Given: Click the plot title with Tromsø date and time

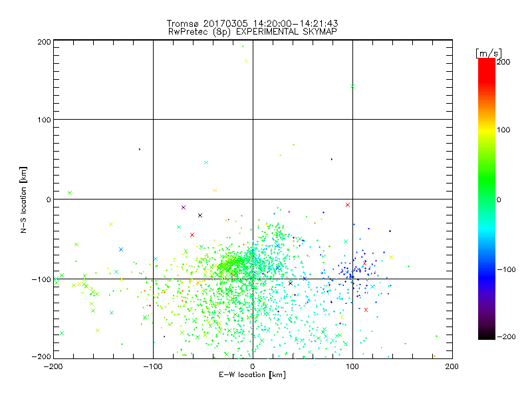Looking at the screenshot, I should click(x=253, y=23).
